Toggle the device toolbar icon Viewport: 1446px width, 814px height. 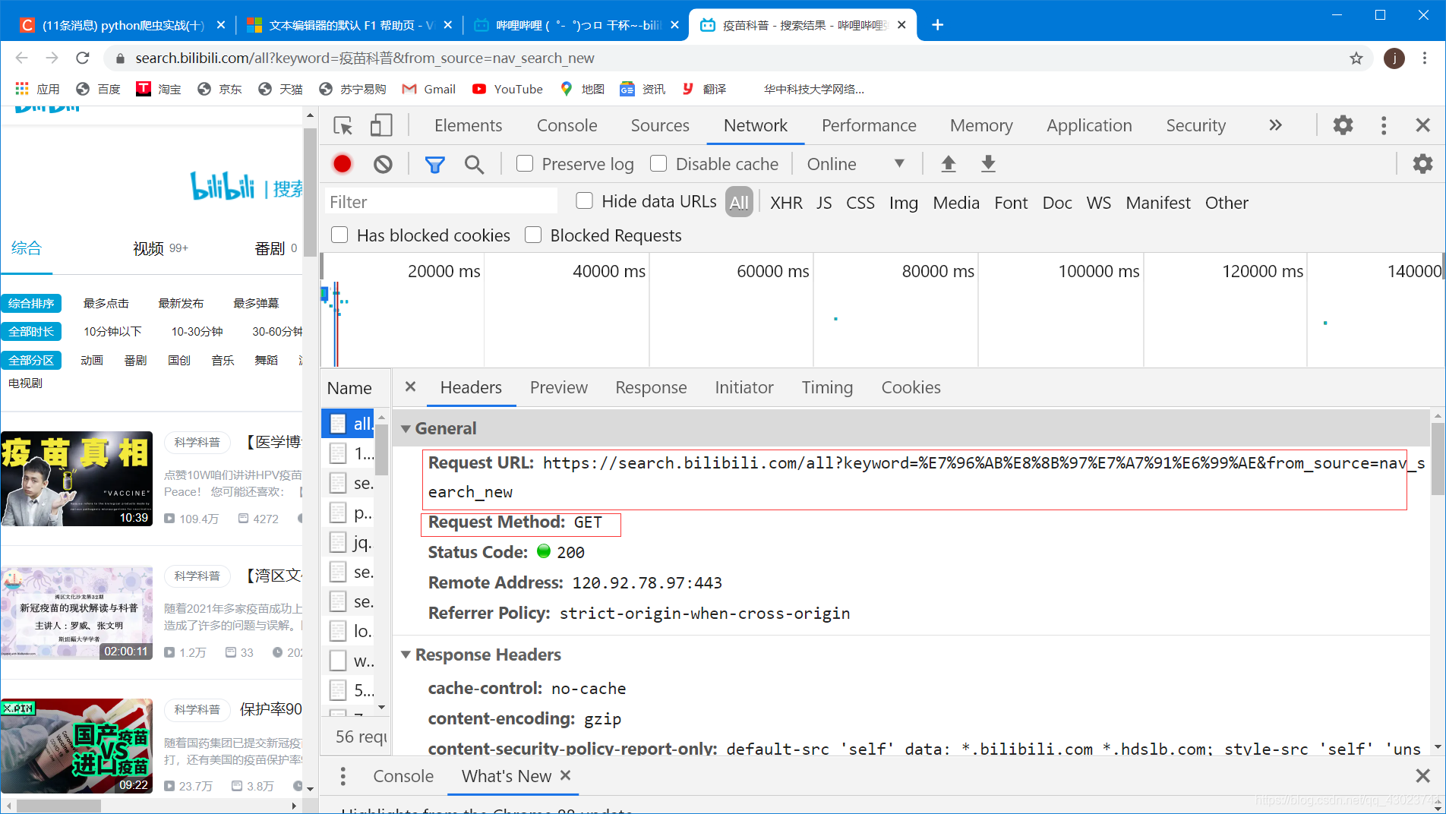click(380, 125)
